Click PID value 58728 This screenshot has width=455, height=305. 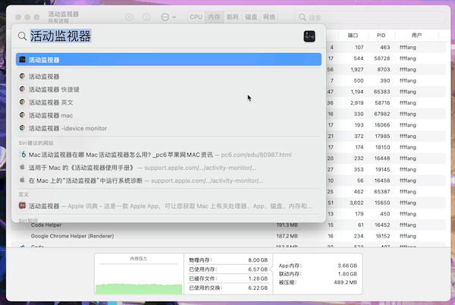click(382, 58)
